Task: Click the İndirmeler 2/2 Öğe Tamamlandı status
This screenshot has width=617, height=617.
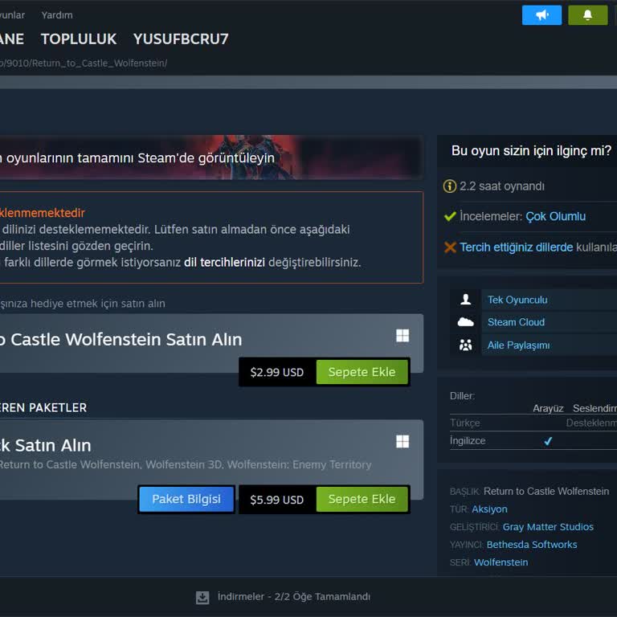Action: tap(293, 597)
